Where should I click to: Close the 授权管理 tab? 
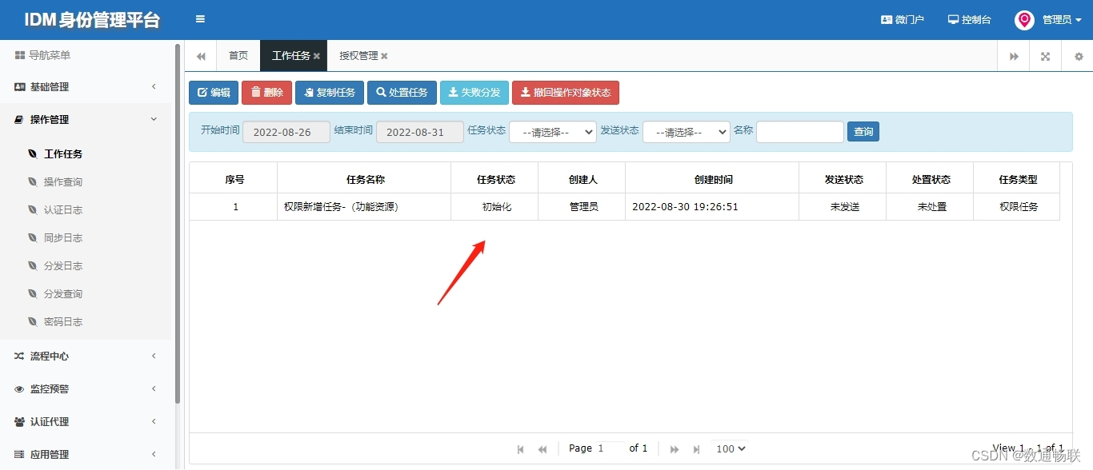pyautogui.click(x=384, y=56)
